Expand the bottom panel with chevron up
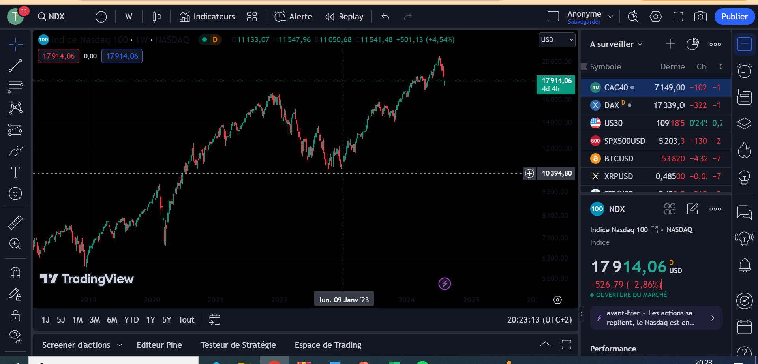Viewport: 758px width, 364px height. coord(545,345)
